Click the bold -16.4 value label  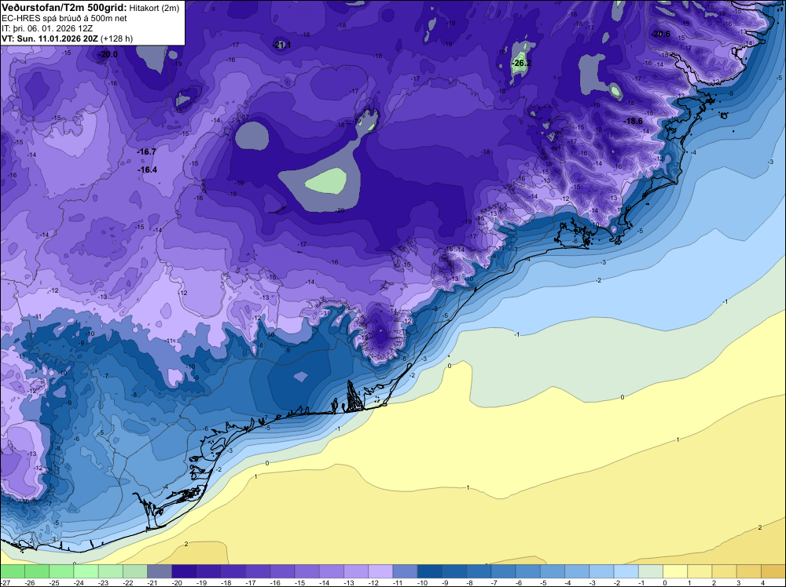[x=148, y=170]
